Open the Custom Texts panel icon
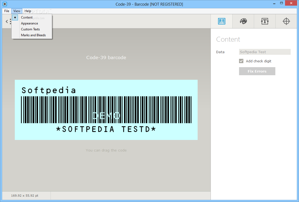This screenshot has width=299, height=202. point(265,21)
